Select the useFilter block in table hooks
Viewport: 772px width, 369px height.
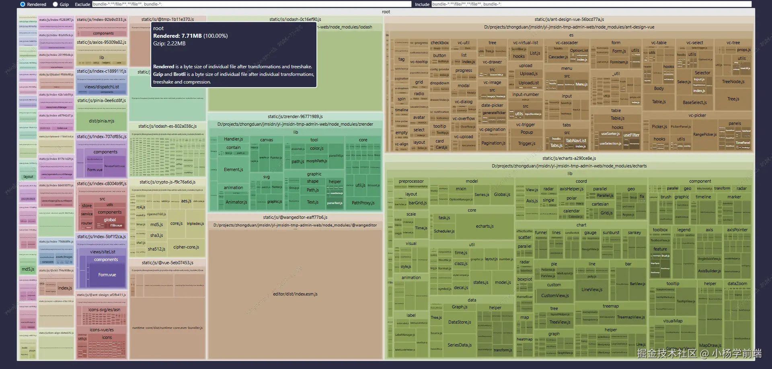tap(631, 135)
